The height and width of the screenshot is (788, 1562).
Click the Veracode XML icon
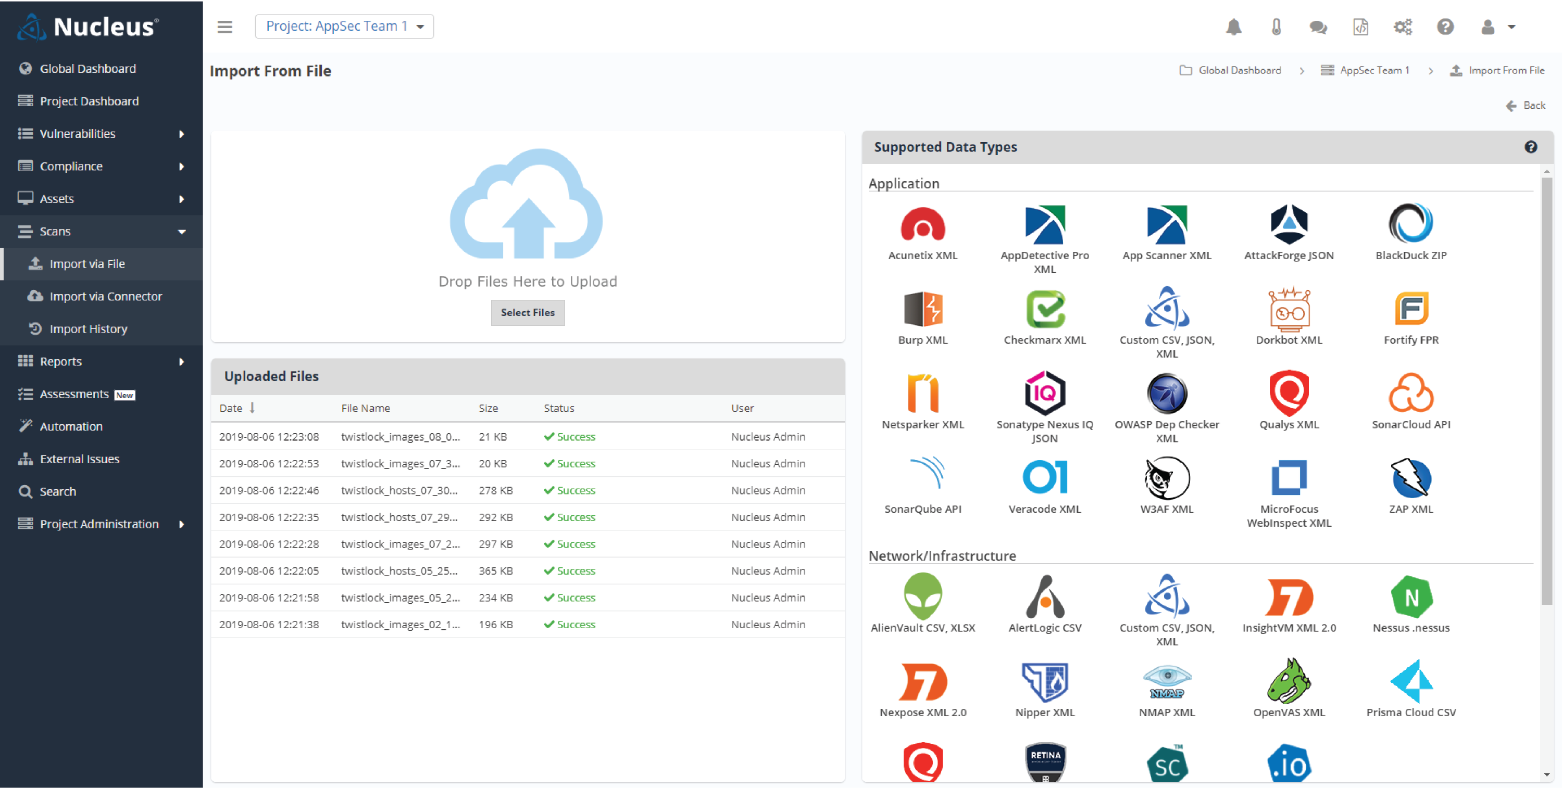1044,478
